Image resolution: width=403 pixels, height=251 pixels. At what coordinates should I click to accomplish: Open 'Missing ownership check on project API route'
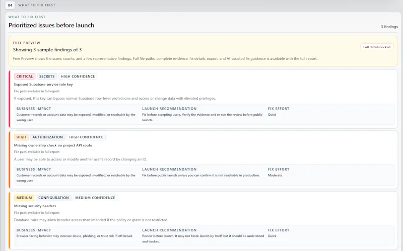pyautogui.click(x=53, y=145)
